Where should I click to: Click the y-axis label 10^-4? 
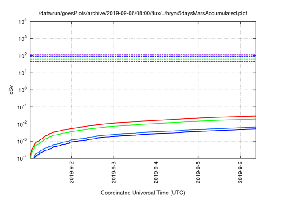pyautogui.click(x=22, y=158)
